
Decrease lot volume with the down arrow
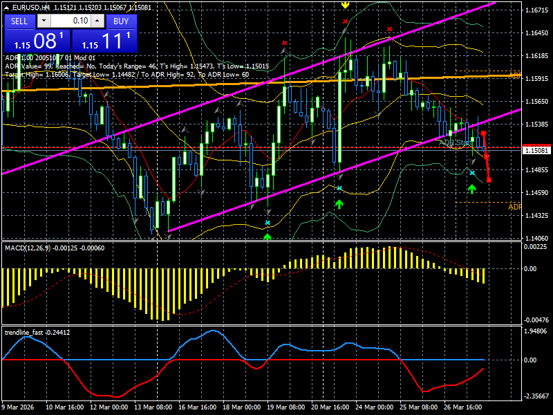coord(44,21)
